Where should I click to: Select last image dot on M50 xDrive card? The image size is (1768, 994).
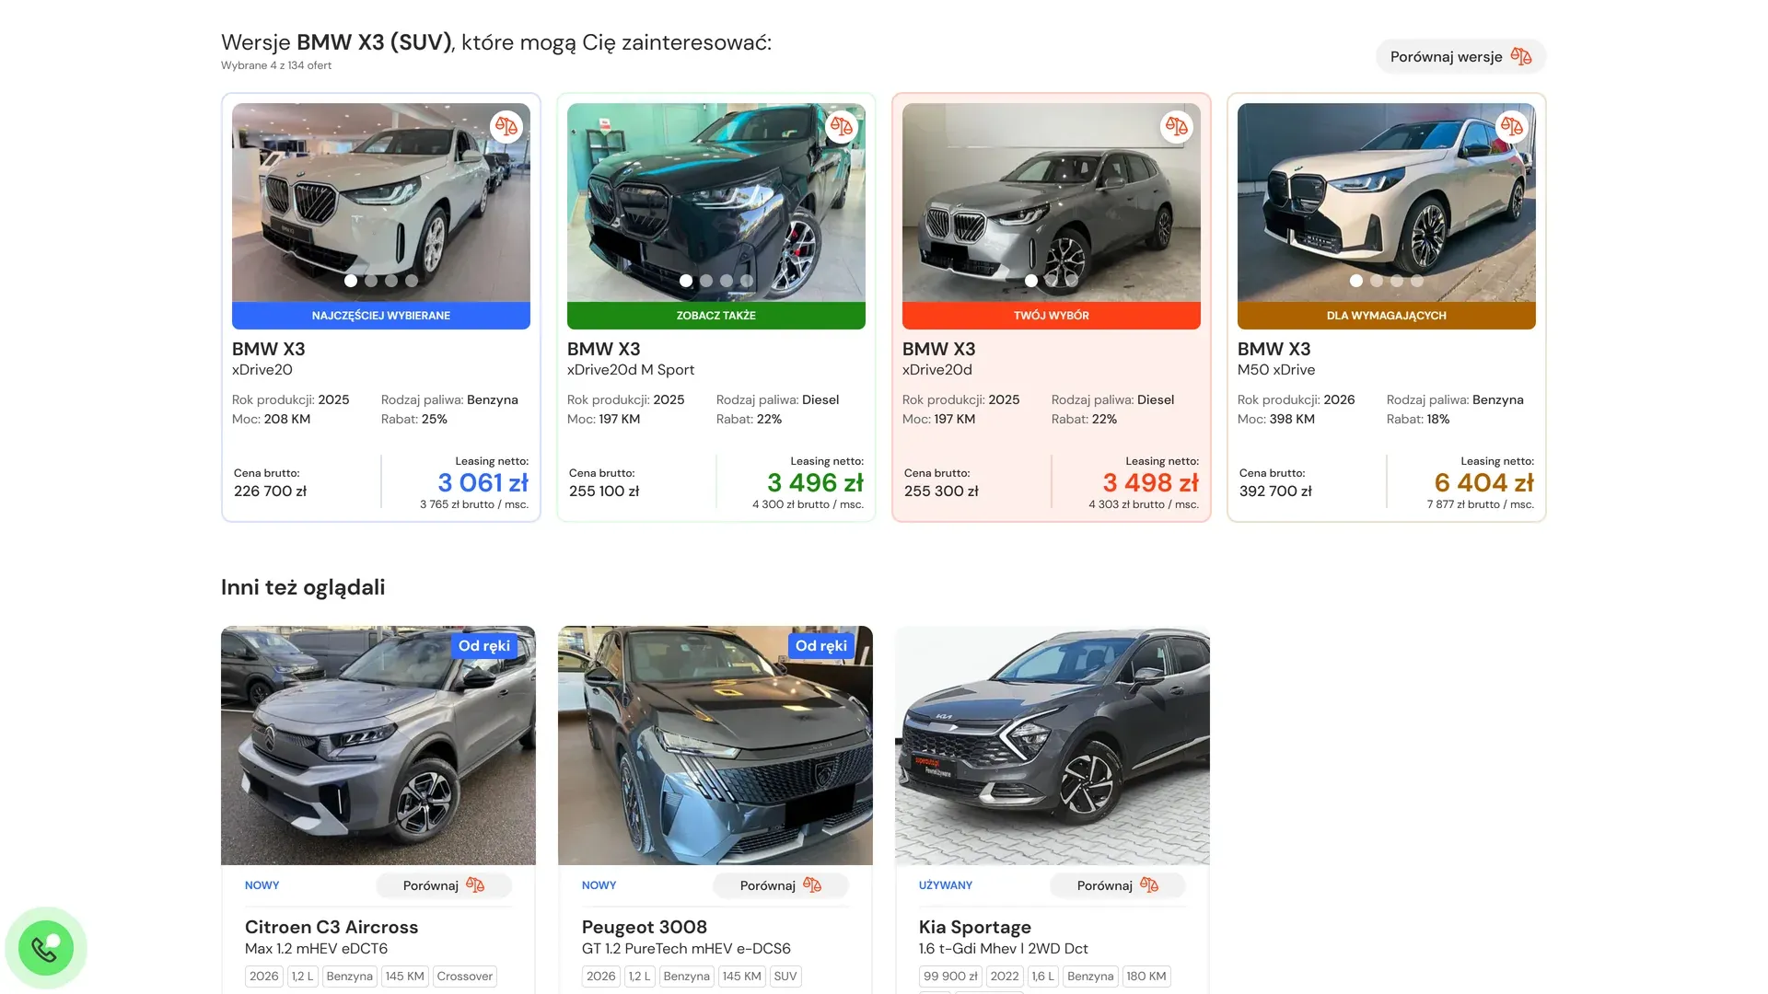point(1417,281)
